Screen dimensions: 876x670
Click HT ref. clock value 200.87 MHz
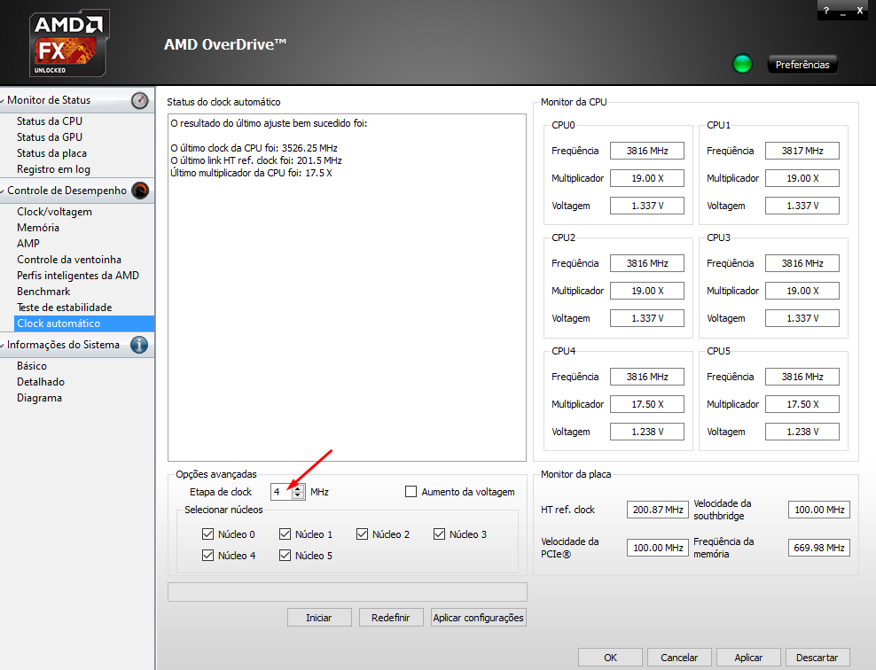click(658, 510)
